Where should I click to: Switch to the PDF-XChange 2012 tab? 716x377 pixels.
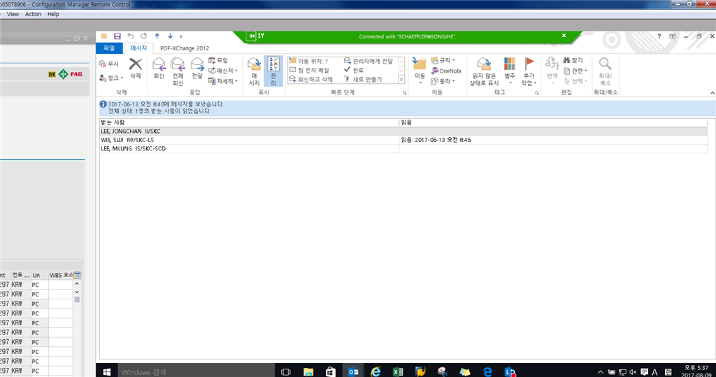185,48
